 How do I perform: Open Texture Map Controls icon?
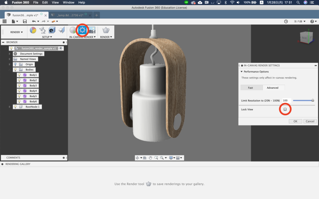pos(62,30)
